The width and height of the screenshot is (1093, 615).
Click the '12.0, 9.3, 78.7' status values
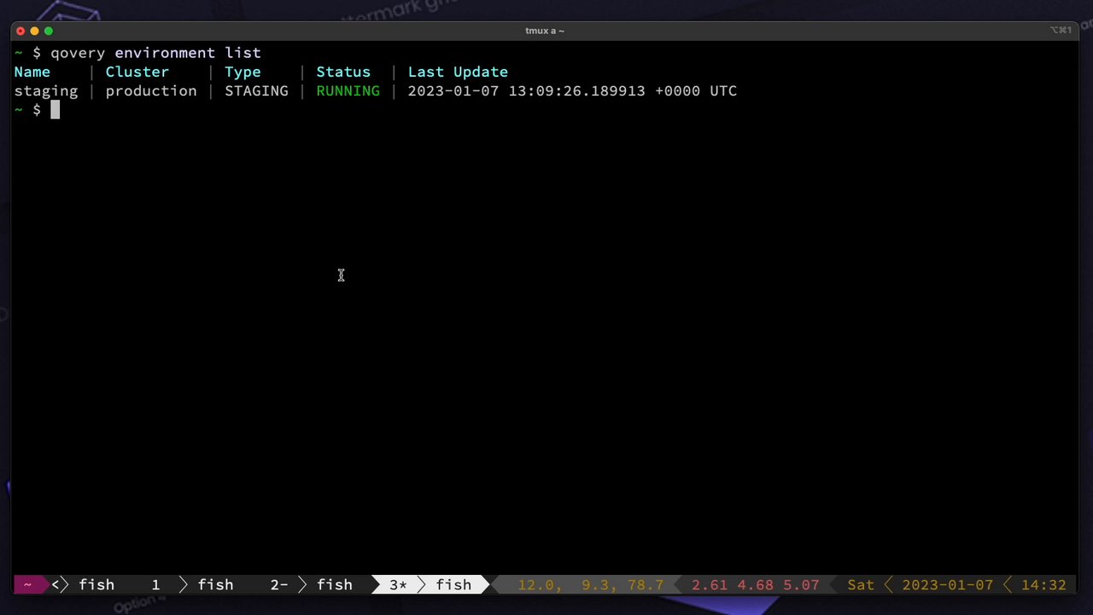(x=591, y=584)
